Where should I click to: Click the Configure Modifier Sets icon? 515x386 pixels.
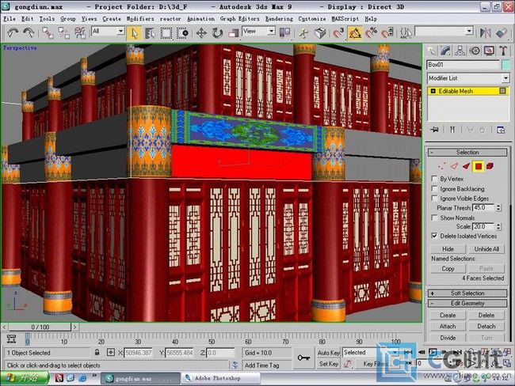click(x=501, y=130)
